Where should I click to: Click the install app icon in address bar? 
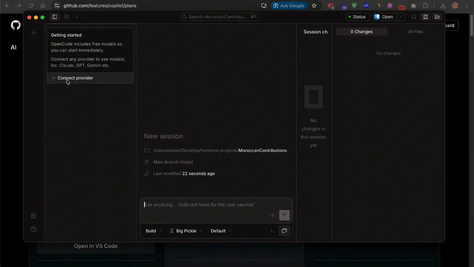(264, 6)
